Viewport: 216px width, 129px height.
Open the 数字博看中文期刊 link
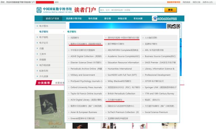pos(116,44)
